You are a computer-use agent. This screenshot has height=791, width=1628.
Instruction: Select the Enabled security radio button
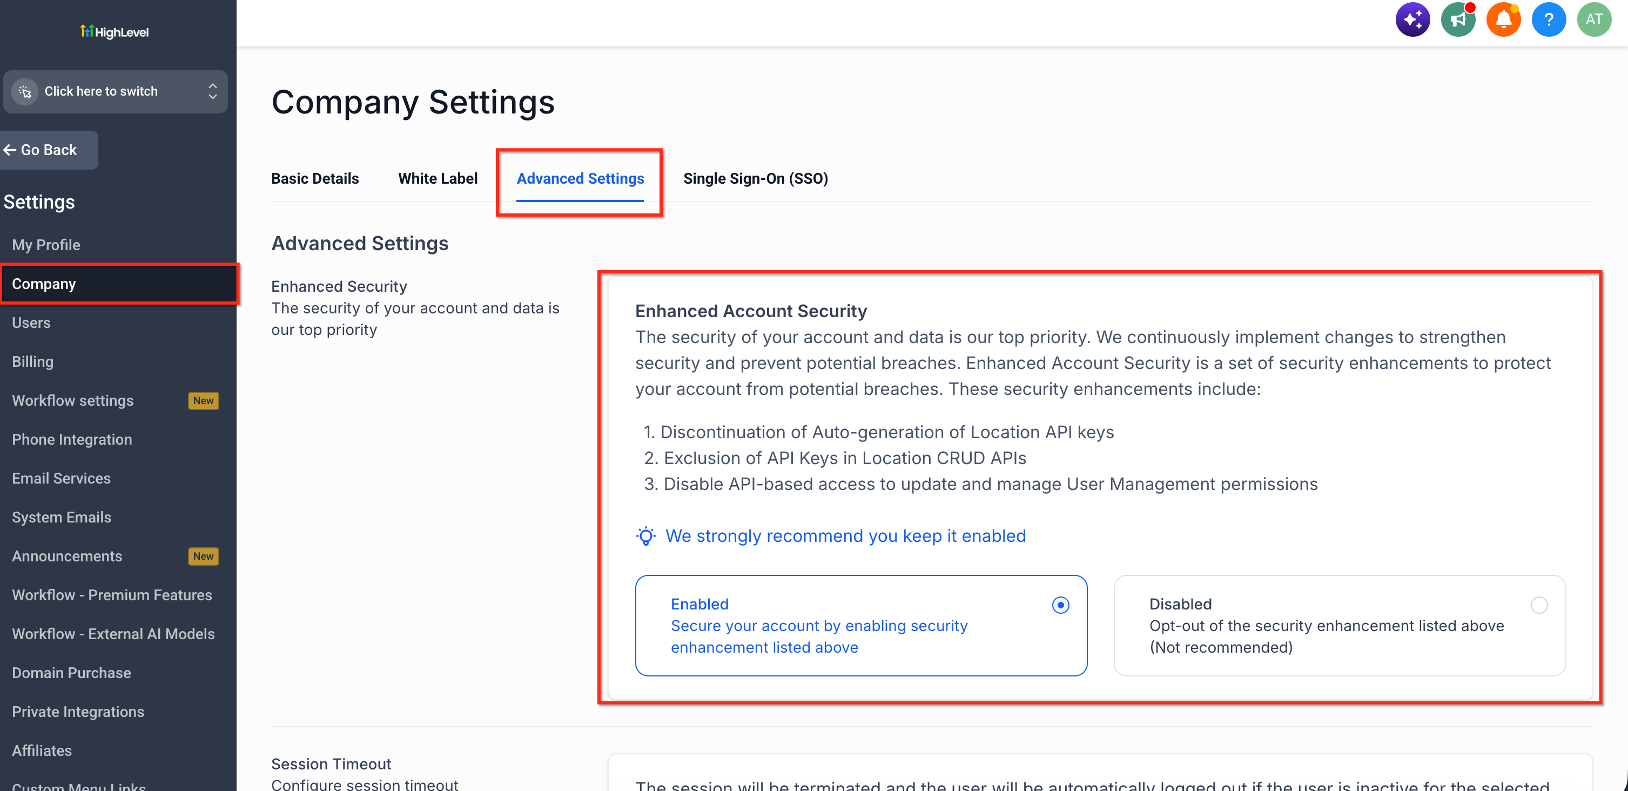1060,605
